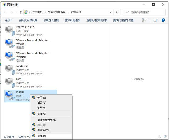Go up one folder level arrow

point(20,12)
